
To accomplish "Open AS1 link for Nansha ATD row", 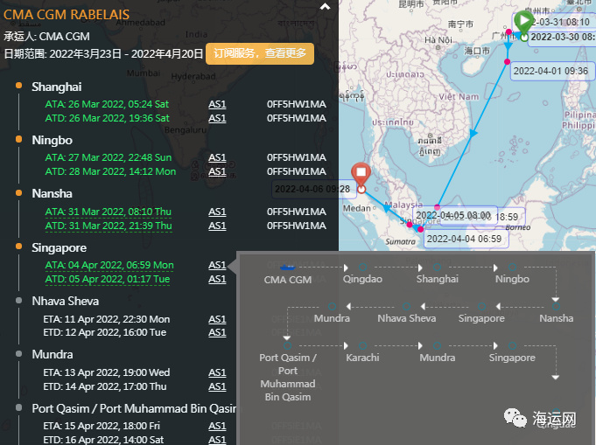I will click(217, 226).
